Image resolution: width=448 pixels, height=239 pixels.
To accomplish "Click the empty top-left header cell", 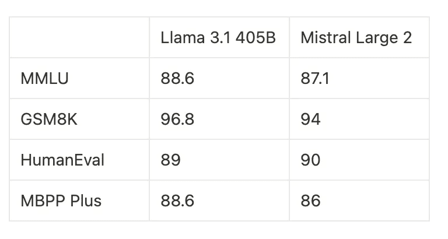I will pyautogui.click(x=79, y=37).
